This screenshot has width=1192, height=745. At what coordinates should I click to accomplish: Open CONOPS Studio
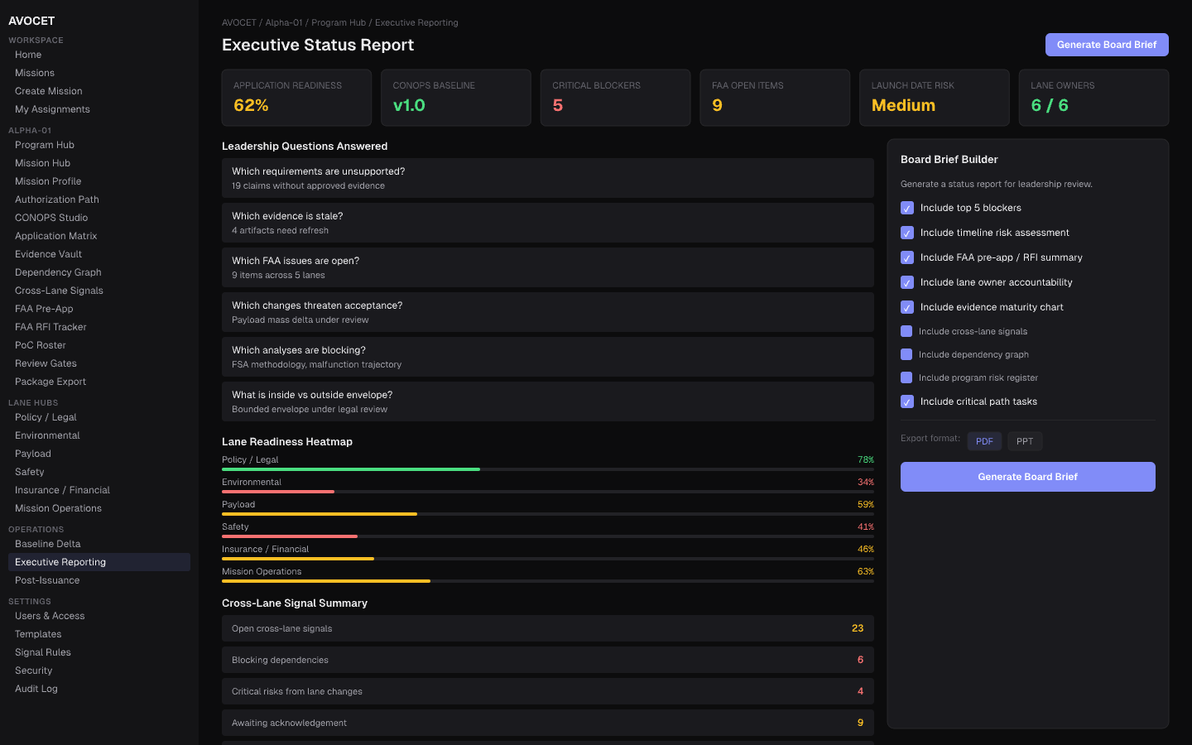pyautogui.click(x=99, y=218)
